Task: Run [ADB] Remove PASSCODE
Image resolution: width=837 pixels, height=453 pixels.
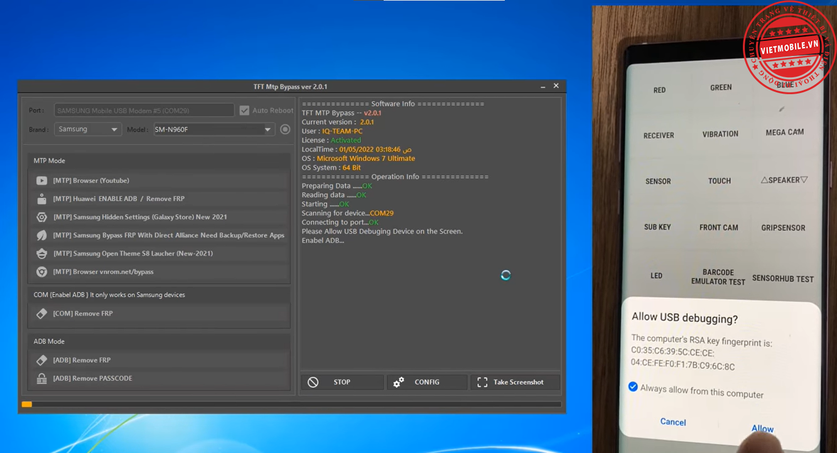Action: click(159, 379)
